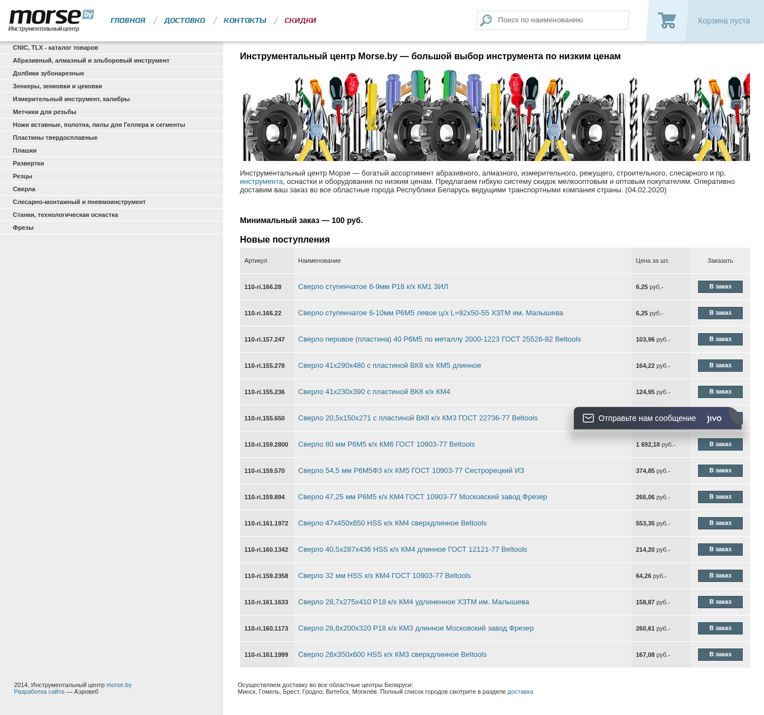The image size is (764, 715).
Task: Follow the Разработка сайта footer link
Action: click(39, 692)
